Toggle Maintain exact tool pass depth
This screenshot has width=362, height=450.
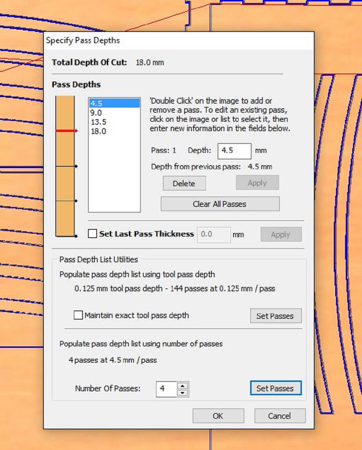(x=78, y=315)
